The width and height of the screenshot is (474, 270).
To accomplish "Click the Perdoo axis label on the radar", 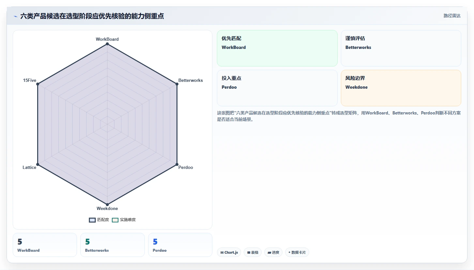I will point(186,167).
